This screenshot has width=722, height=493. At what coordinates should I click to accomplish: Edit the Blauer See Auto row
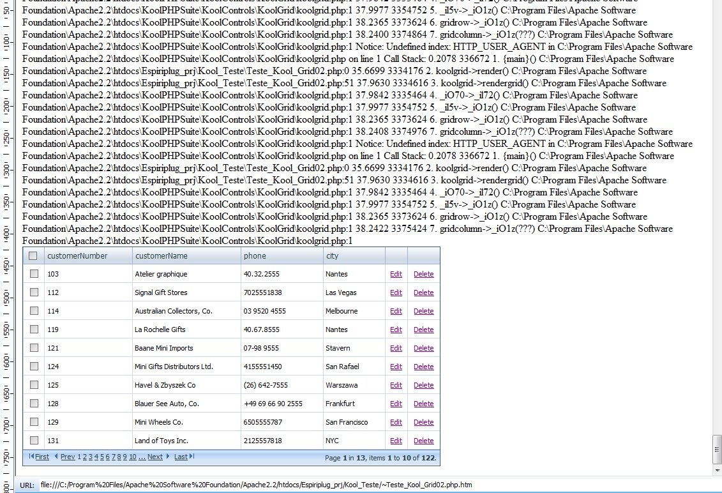[396, 404]
